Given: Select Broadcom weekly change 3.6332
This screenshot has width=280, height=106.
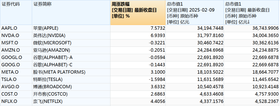Looking at the screenshot, I should pos(158,87).
